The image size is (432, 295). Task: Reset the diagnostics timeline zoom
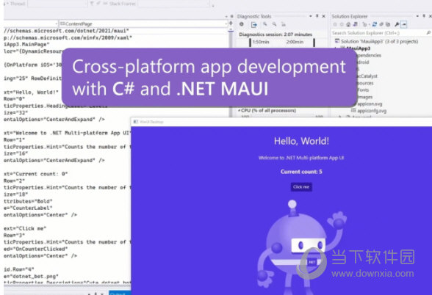(284, 24)
